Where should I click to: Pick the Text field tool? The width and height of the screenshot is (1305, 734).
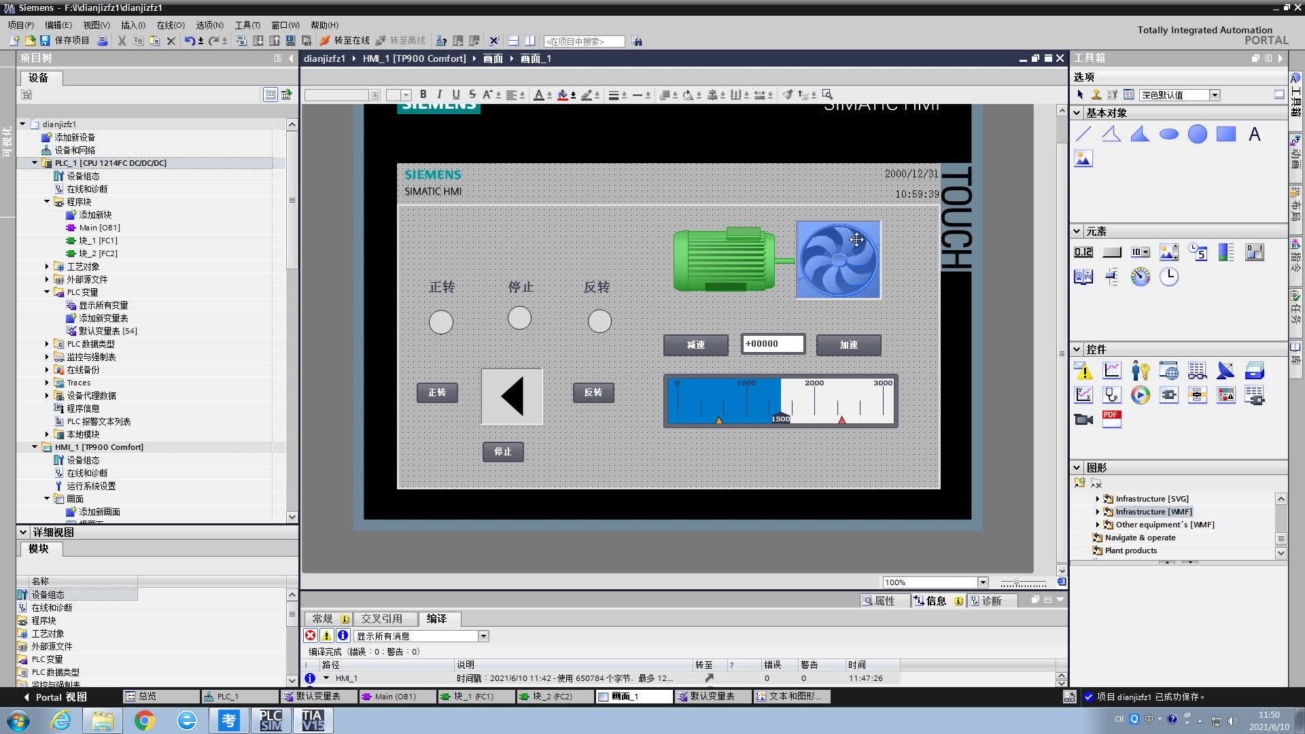point(1255,134)
